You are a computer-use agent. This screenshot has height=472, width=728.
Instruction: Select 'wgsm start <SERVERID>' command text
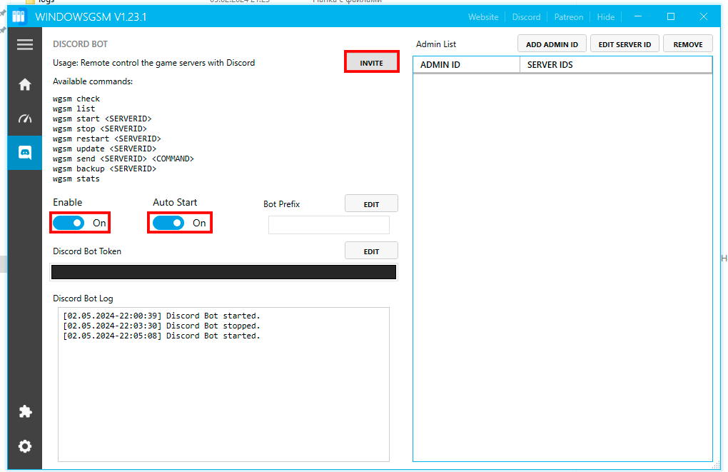click(102, 119)
